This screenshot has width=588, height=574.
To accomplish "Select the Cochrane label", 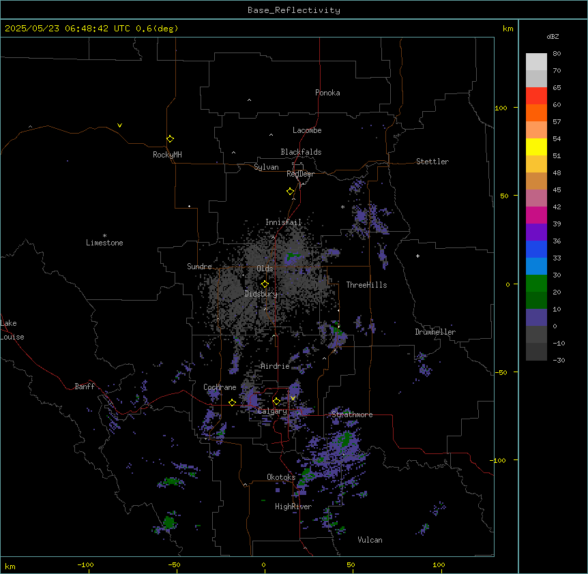I will coord(220,387).
